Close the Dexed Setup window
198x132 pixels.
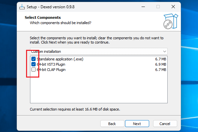pos(173,7)
